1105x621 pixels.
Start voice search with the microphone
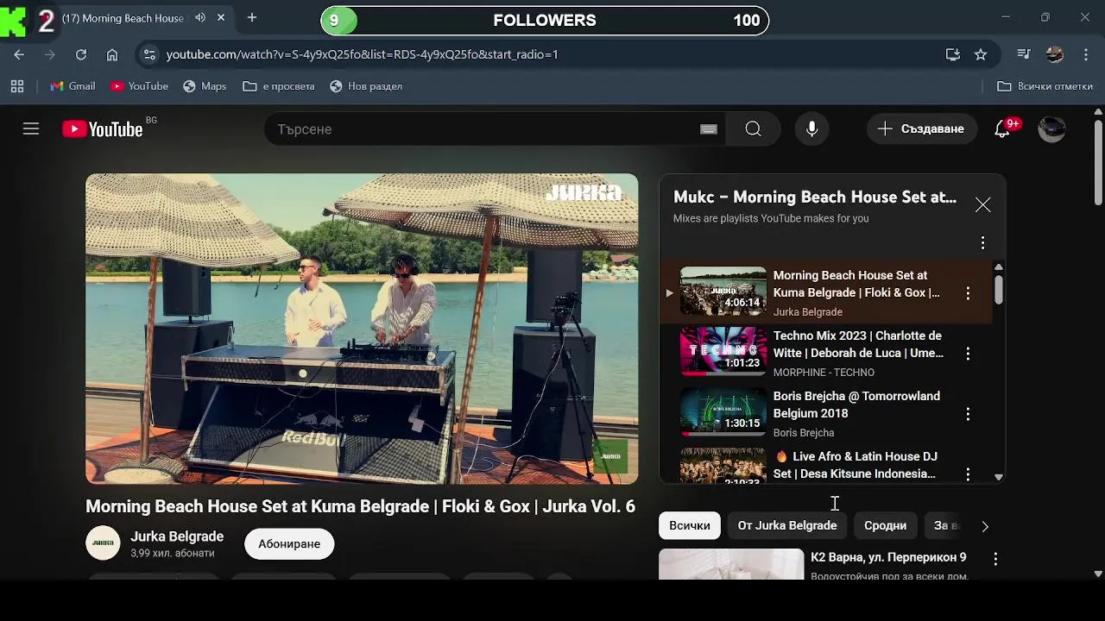click(x=811, y=129)
